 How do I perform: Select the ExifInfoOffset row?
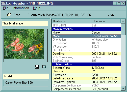click(87, 61)
